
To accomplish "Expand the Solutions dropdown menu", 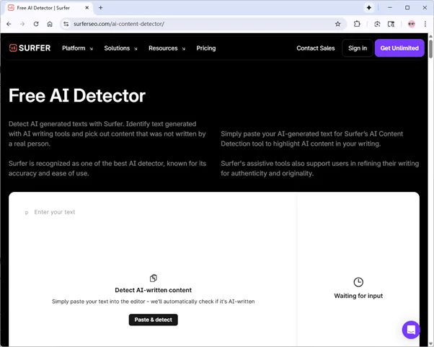I will click(x=120, y=48).
